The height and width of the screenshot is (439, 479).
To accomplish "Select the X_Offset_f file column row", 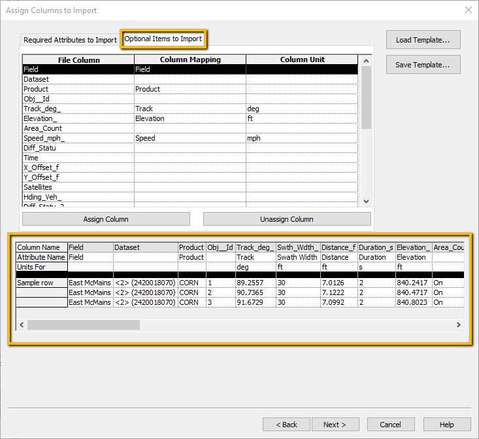I will pyautogui.click(x=190, y=167).
